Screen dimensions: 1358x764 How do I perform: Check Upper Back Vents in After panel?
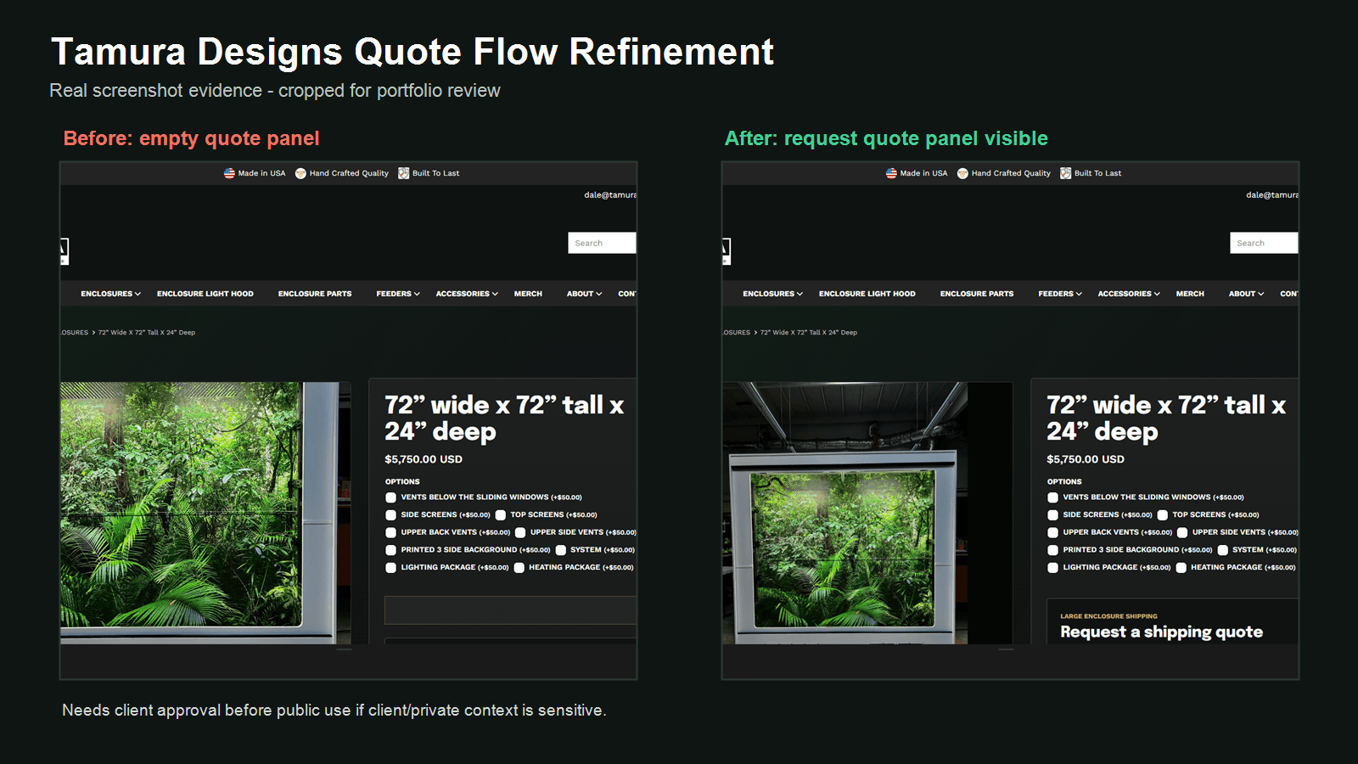click(1053, 533)
